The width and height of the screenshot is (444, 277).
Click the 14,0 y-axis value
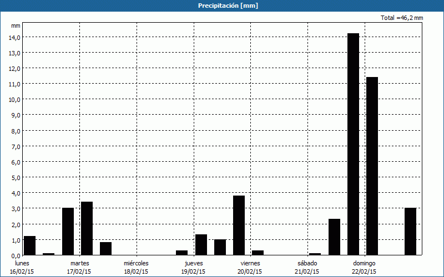(x=14, y=37)
